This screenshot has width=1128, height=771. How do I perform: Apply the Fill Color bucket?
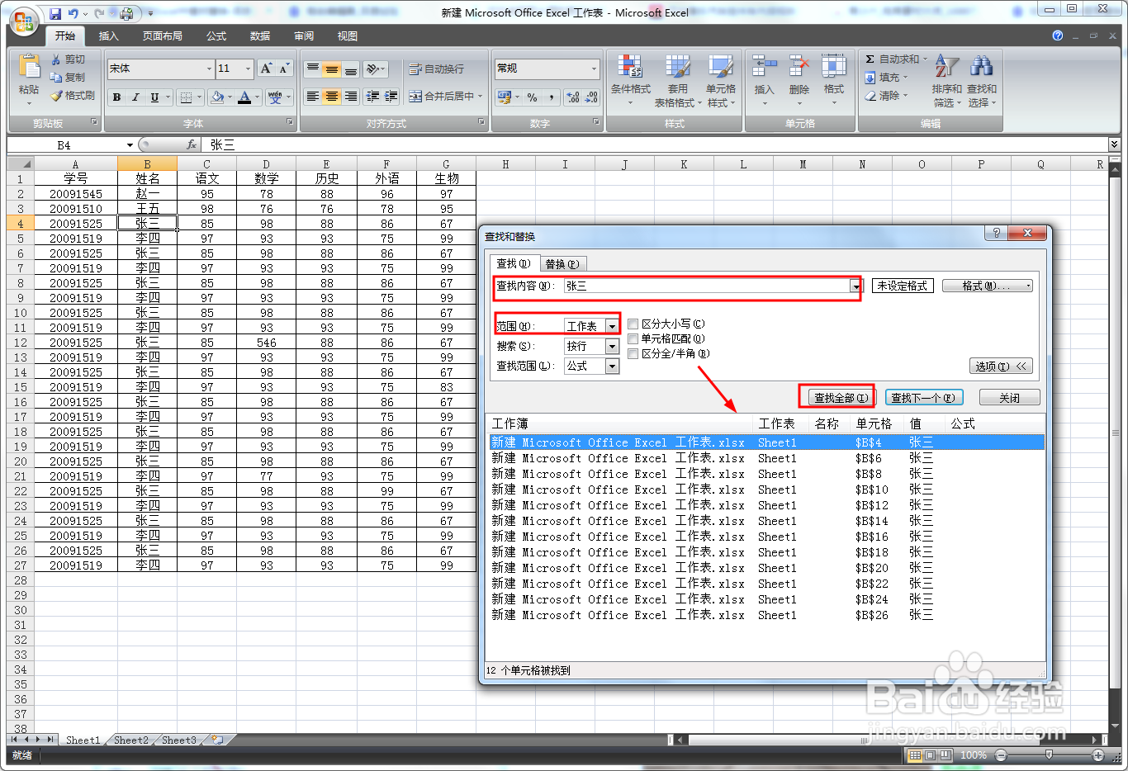(217, 97)
